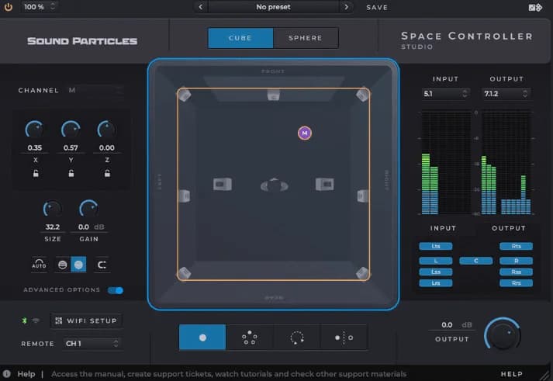This screenshot has height=381, width=553.
Task: Click the WiFi signal status icon
Action: [36, 320]
